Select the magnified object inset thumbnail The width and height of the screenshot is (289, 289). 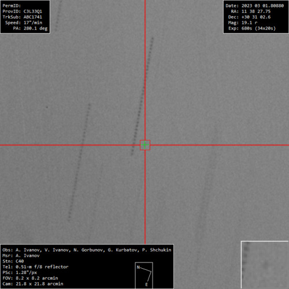tap(265, 265)
